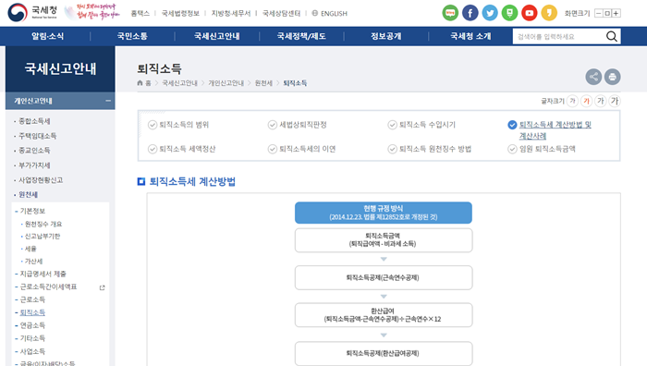Image resolution: width=647 pixels, height=366 pixels.
Task: Open 기본정보 submenu item
Action: coord(32,211)
